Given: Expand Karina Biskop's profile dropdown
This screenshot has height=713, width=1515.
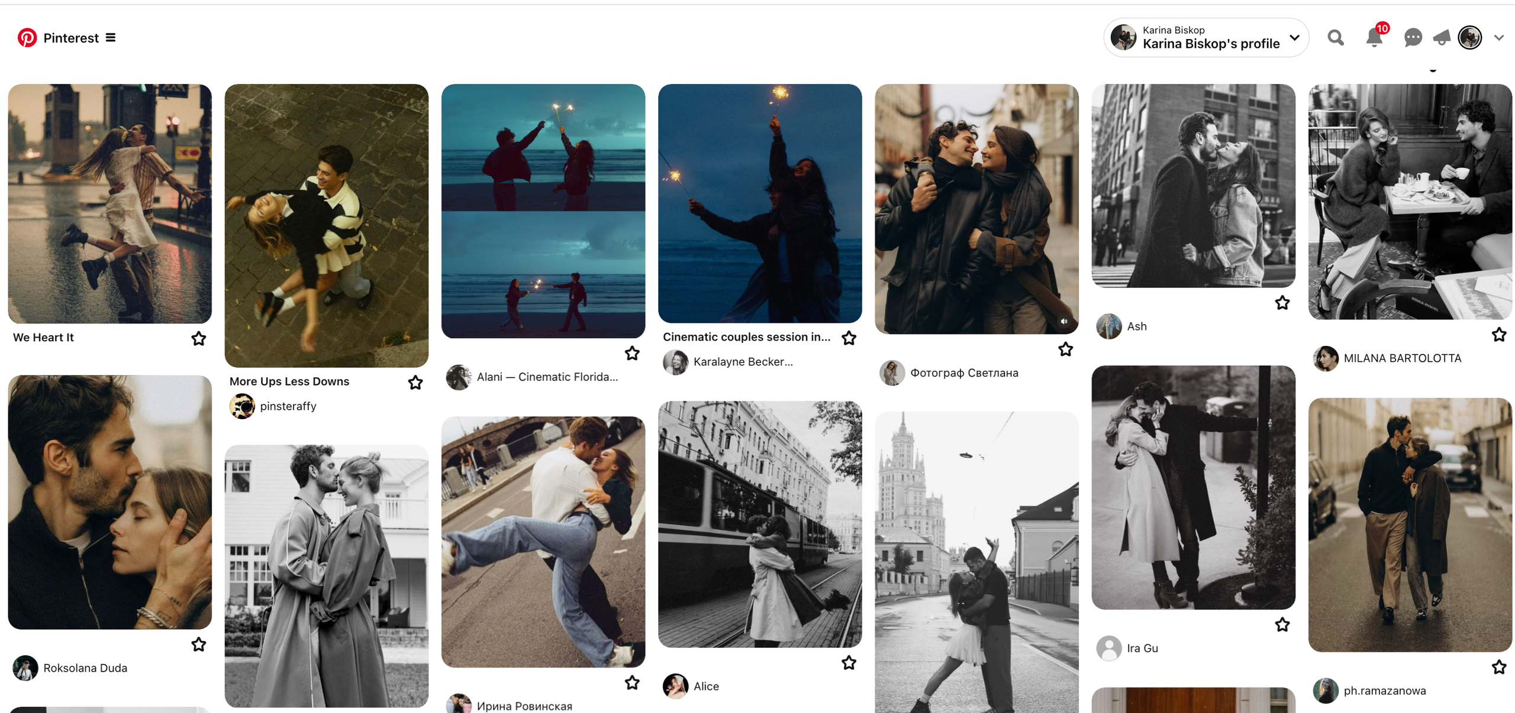Looking at the screenshot, I should click(1295, 38).
